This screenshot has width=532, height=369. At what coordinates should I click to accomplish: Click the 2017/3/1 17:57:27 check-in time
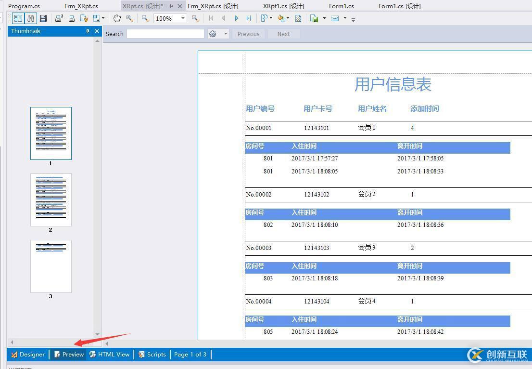(x=315, y=158)
